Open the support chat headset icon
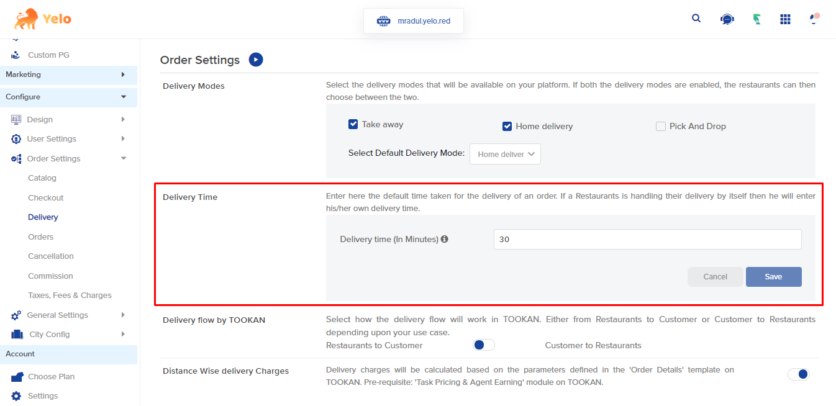 pyautogui.click(x=726, y=19)
